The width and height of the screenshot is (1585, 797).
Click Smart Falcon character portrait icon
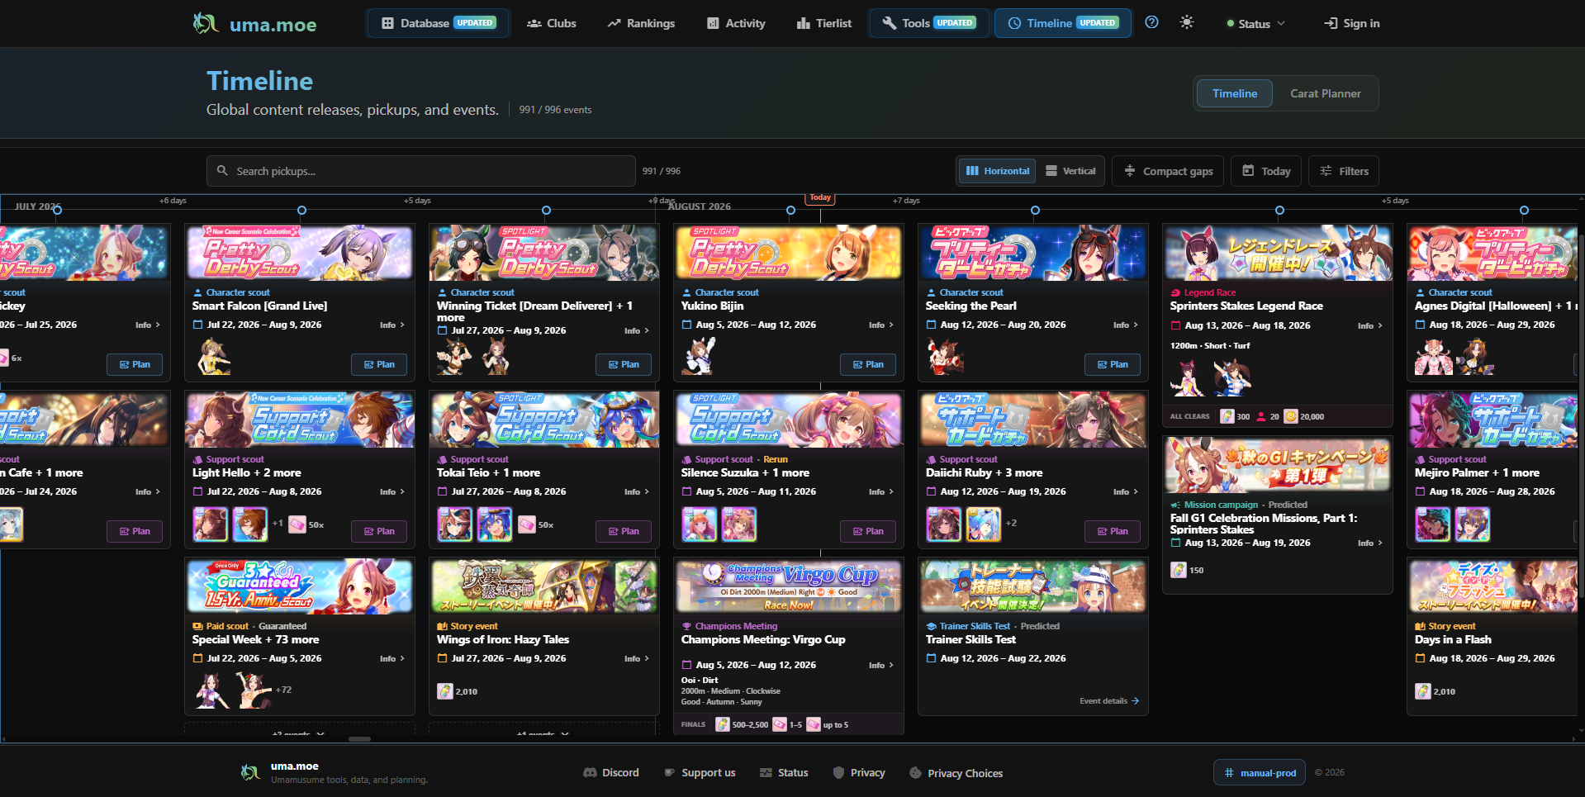pos(214,357)
